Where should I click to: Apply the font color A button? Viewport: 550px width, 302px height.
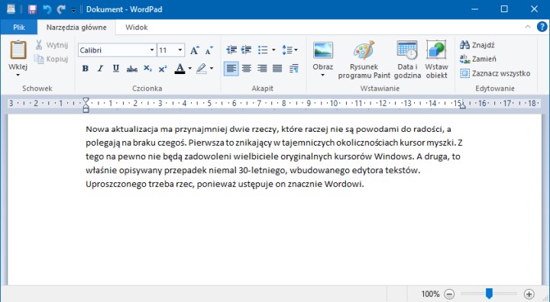tap(180, 69)
